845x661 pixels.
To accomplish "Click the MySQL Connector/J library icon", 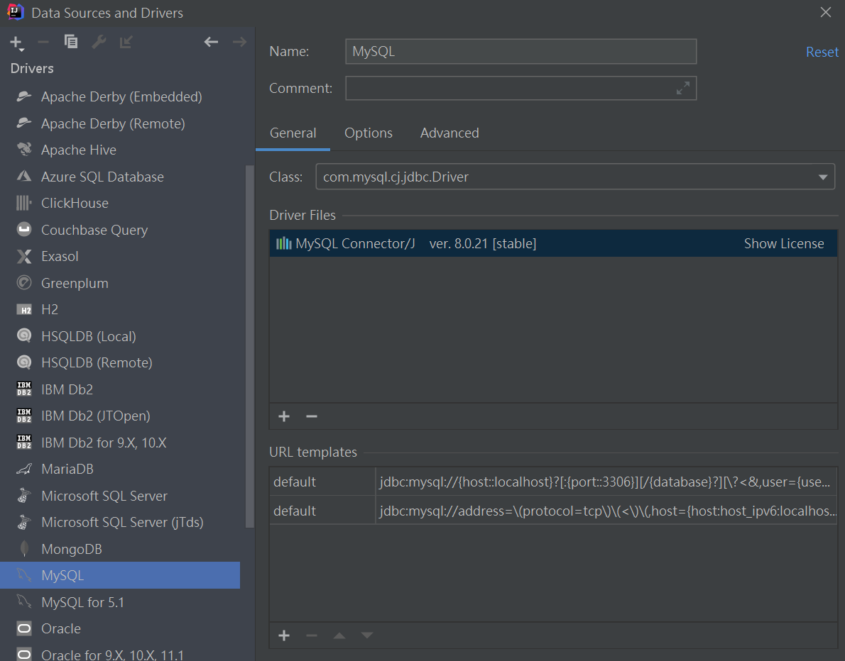I will point(283,244).
